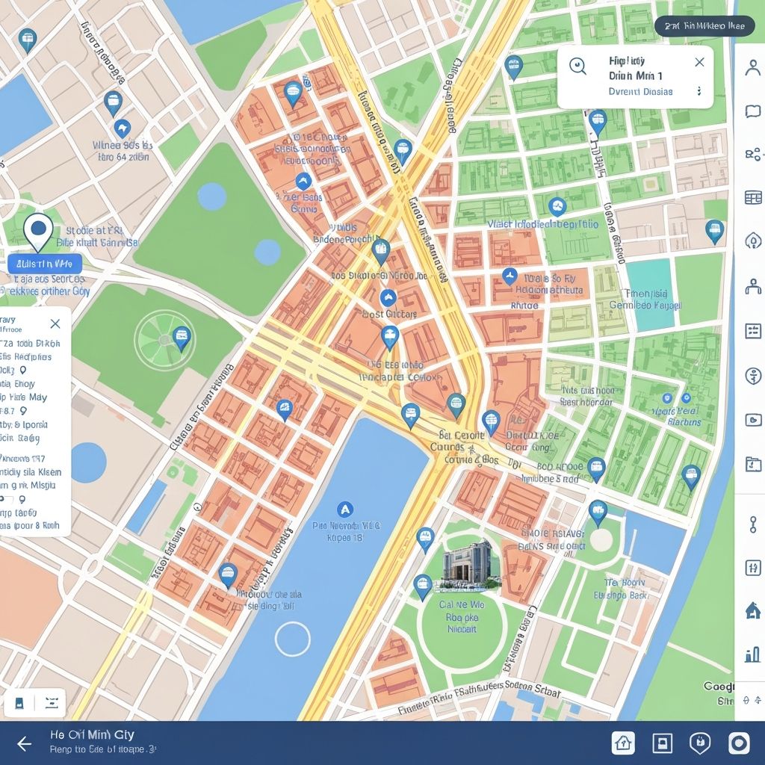Expand the up-down arrows at sidebar bottom
Image resolution: width=765 pixels, height=765 pixels.
[x=752, y=699]
